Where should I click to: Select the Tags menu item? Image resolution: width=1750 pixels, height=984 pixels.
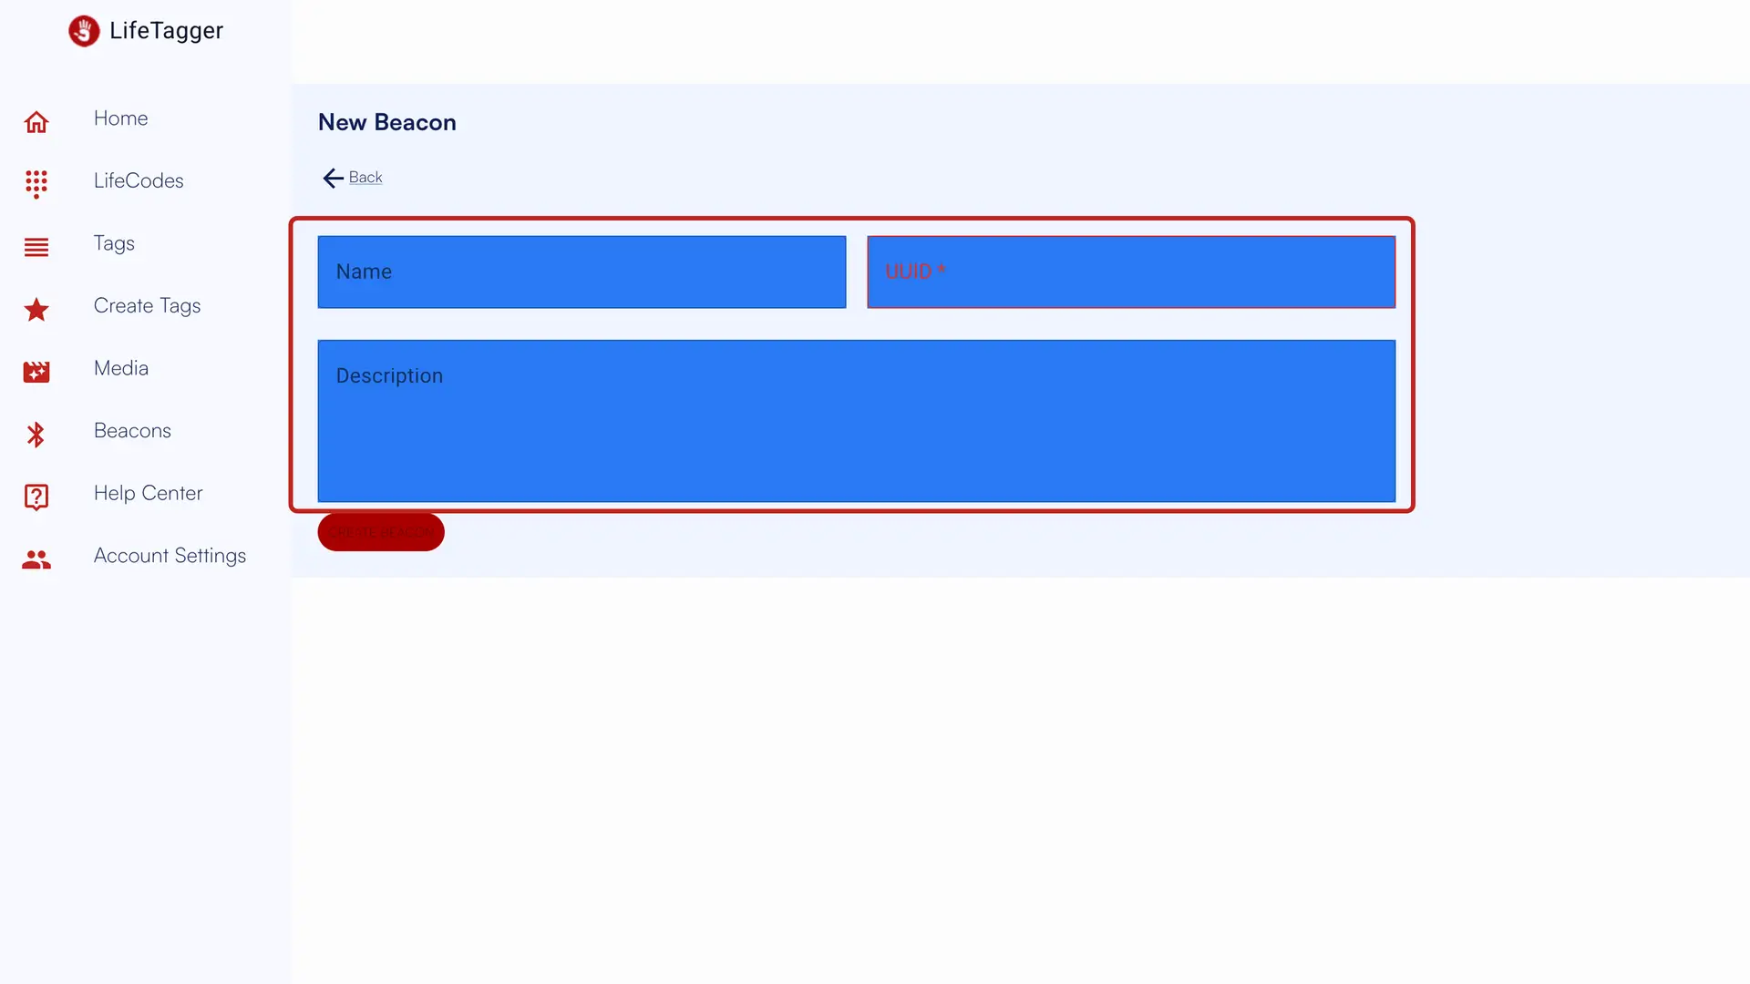pos(114,242)
